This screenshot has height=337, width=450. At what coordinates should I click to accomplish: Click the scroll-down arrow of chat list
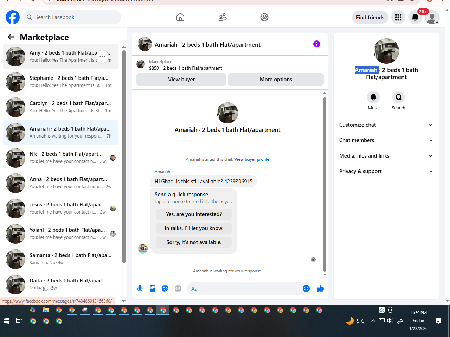[124, 301]
